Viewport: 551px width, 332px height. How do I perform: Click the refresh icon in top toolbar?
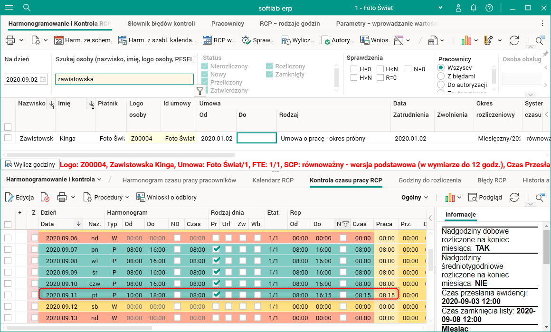(514, 40)
